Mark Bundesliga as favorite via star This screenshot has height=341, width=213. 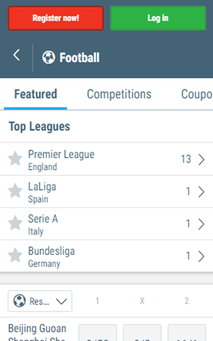coord(15,255)
